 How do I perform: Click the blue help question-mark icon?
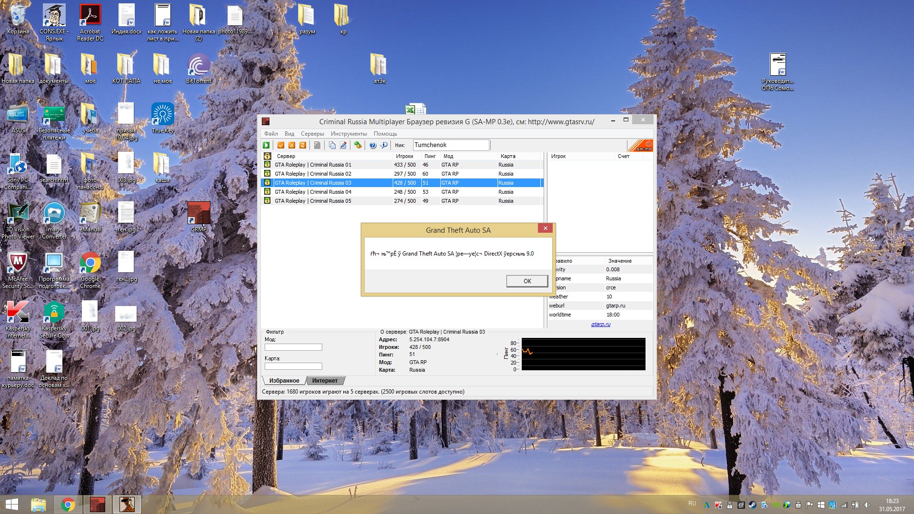(x=373, y=145)
